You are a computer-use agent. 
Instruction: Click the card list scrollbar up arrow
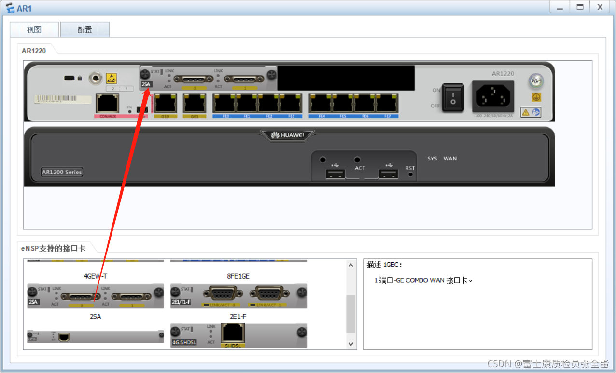tap(351, 266)
